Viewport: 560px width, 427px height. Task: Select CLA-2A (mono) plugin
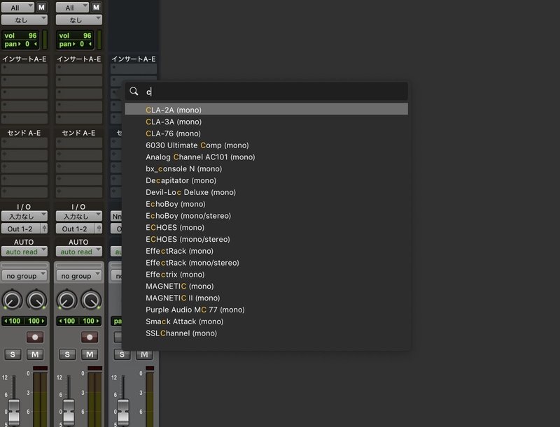[267, 110]
